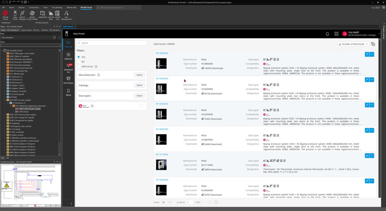Click the notifications bell icon
The width and height of the screenshot is (386, 211).
pyautogui.click(x=327, y=34)
